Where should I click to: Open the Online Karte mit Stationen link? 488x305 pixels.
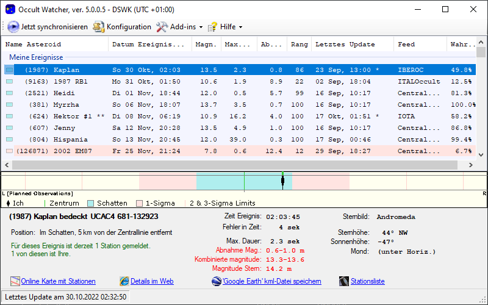(58, 281)
